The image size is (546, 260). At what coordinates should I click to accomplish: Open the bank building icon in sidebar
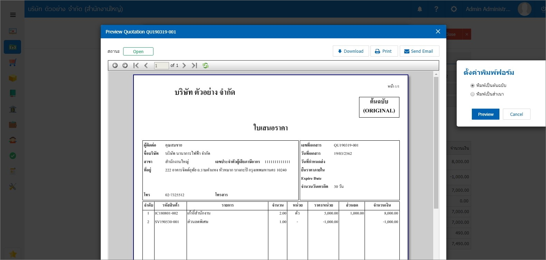click(x=13, y=109)
